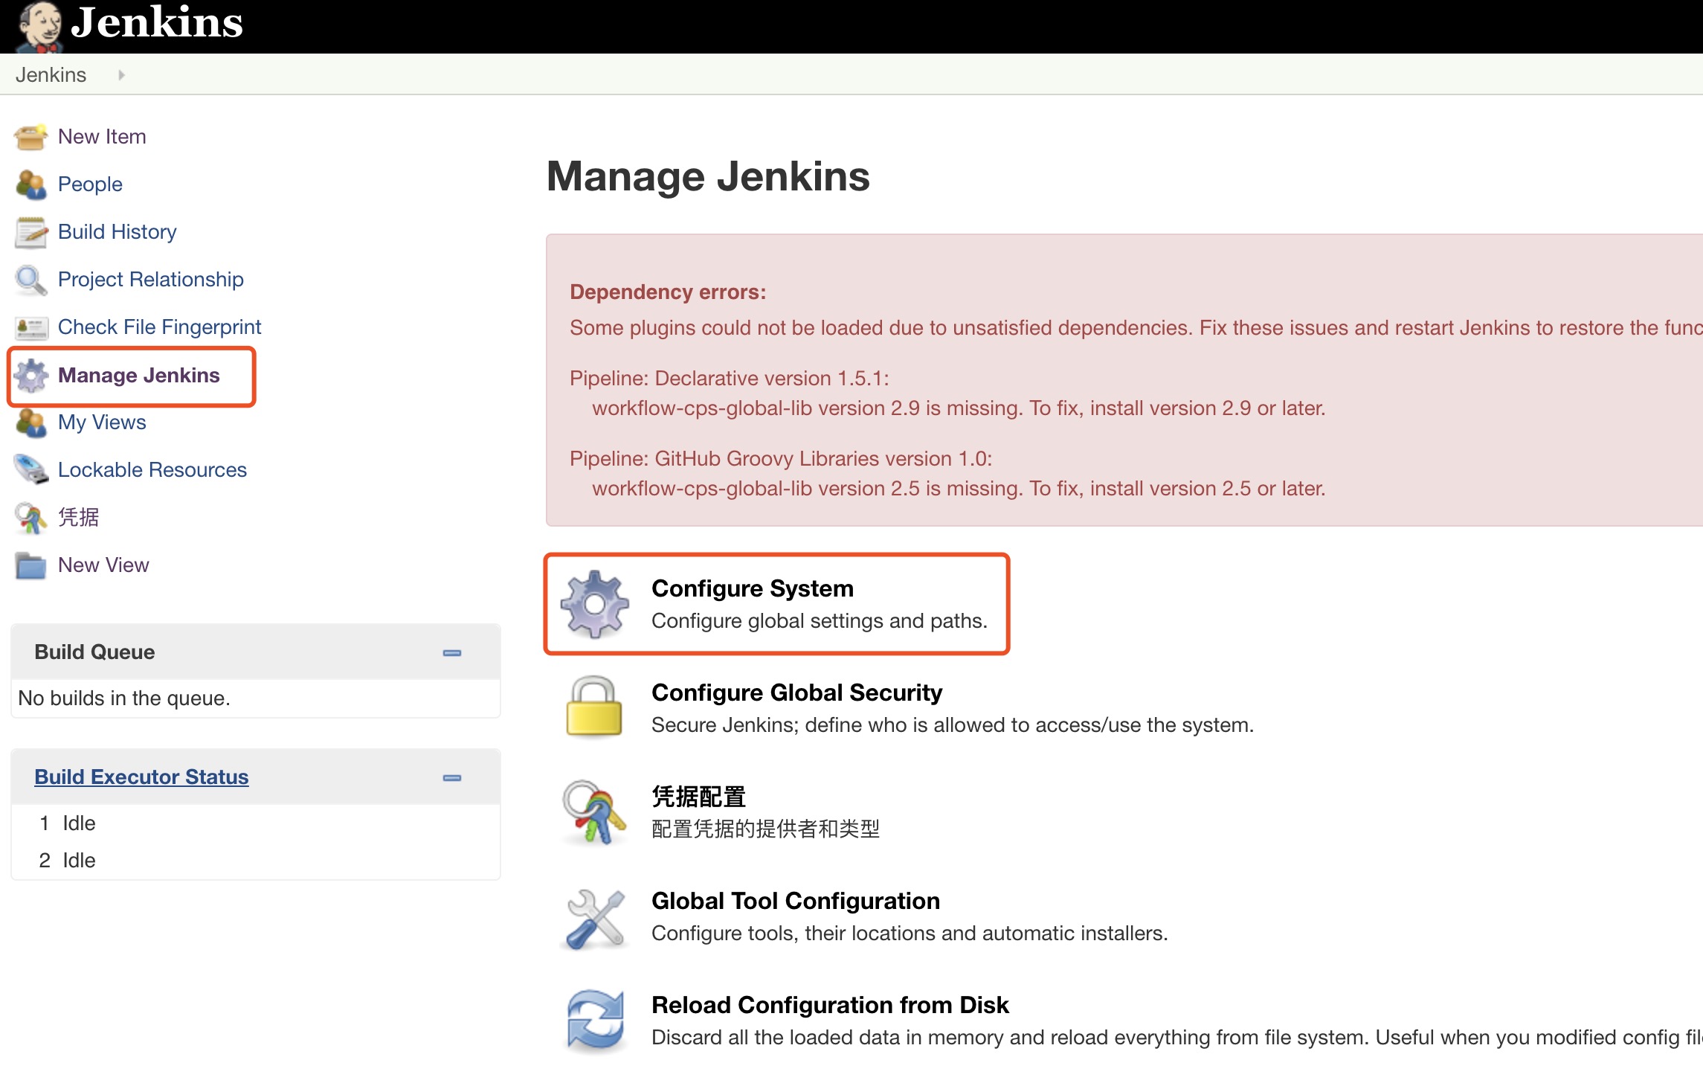Image resolution: width=1703 pixels, height=1086 pixels.
Task: Click the 凭据配置 keys icon
Action: tap(594, 812)
